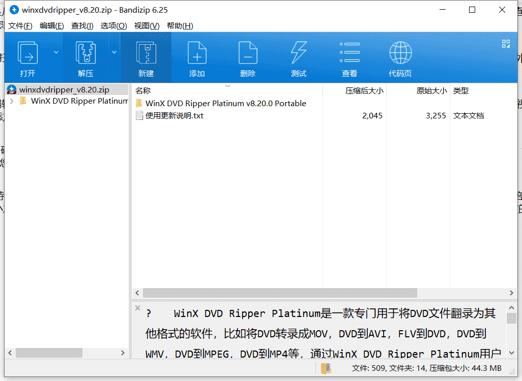Viewport: 522px width, 381px height.
Task: Click compressed size value 2,045
Action: click(x=372, y=116)
